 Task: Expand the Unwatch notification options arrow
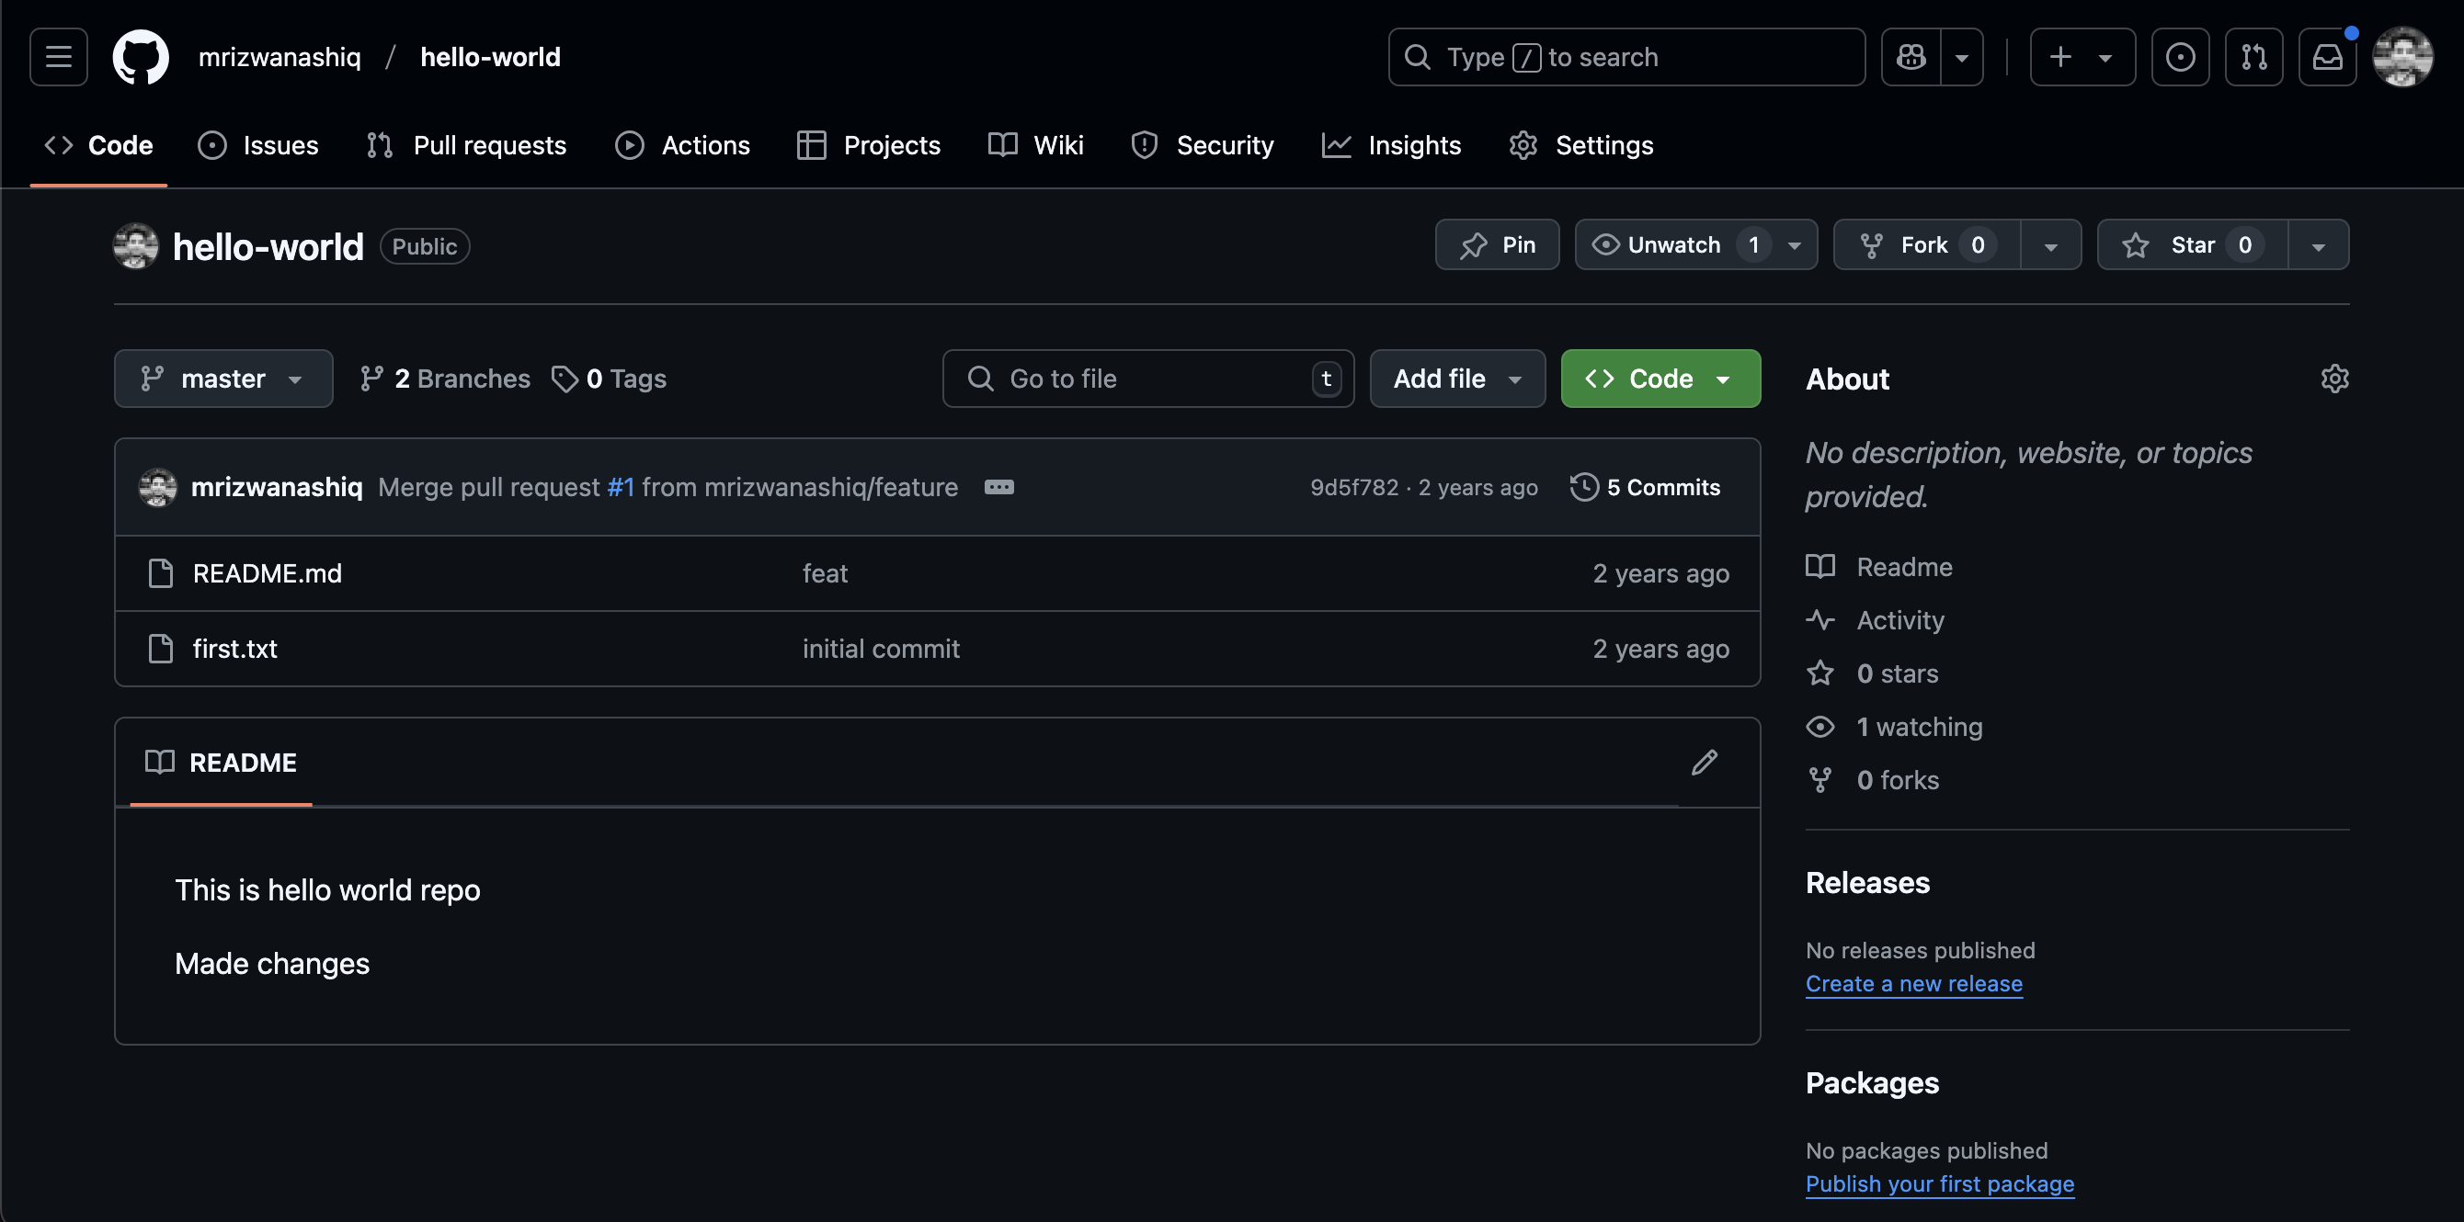pos(1796,244)
